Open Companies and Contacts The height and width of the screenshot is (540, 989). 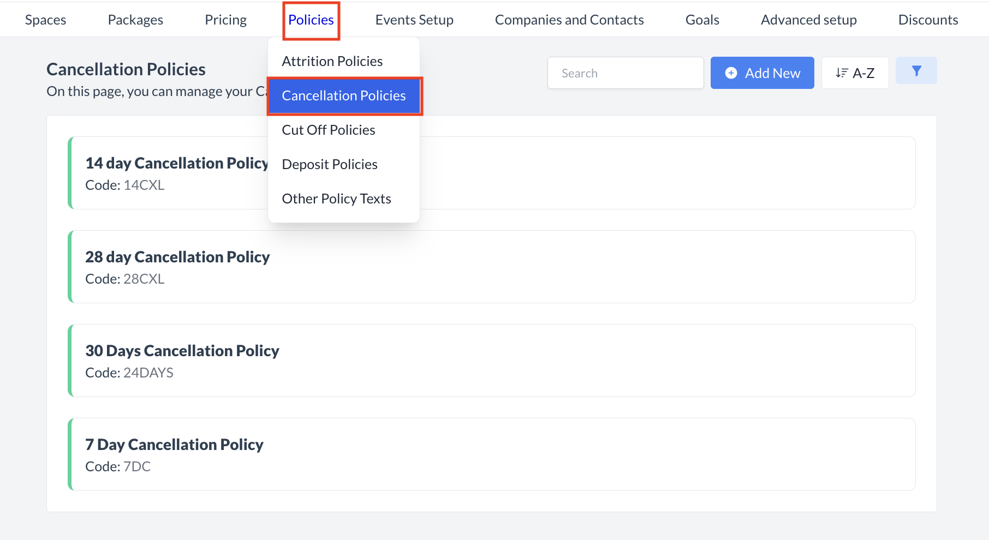569,20
